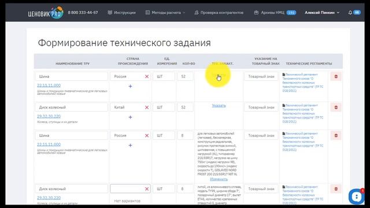Click the message count badge by the bell

[x=357, y=12]
